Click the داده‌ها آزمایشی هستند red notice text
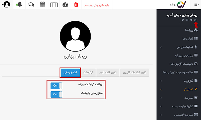 point(97,5)
